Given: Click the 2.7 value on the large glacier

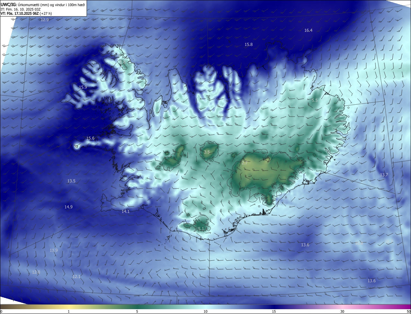Looking at the screenshot, I should pyautogui.click(x=245, y=163).
